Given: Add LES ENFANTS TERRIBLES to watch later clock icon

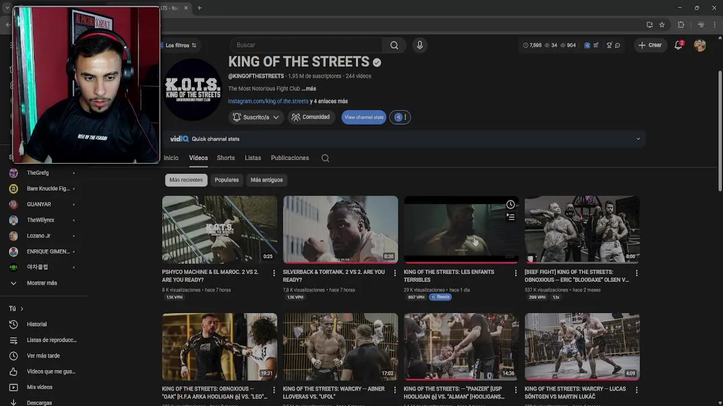Looking at the screenshot, I should 511,205.
